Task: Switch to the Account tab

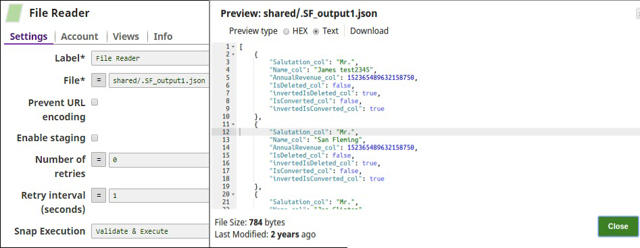Action: (x=80, y=36)
